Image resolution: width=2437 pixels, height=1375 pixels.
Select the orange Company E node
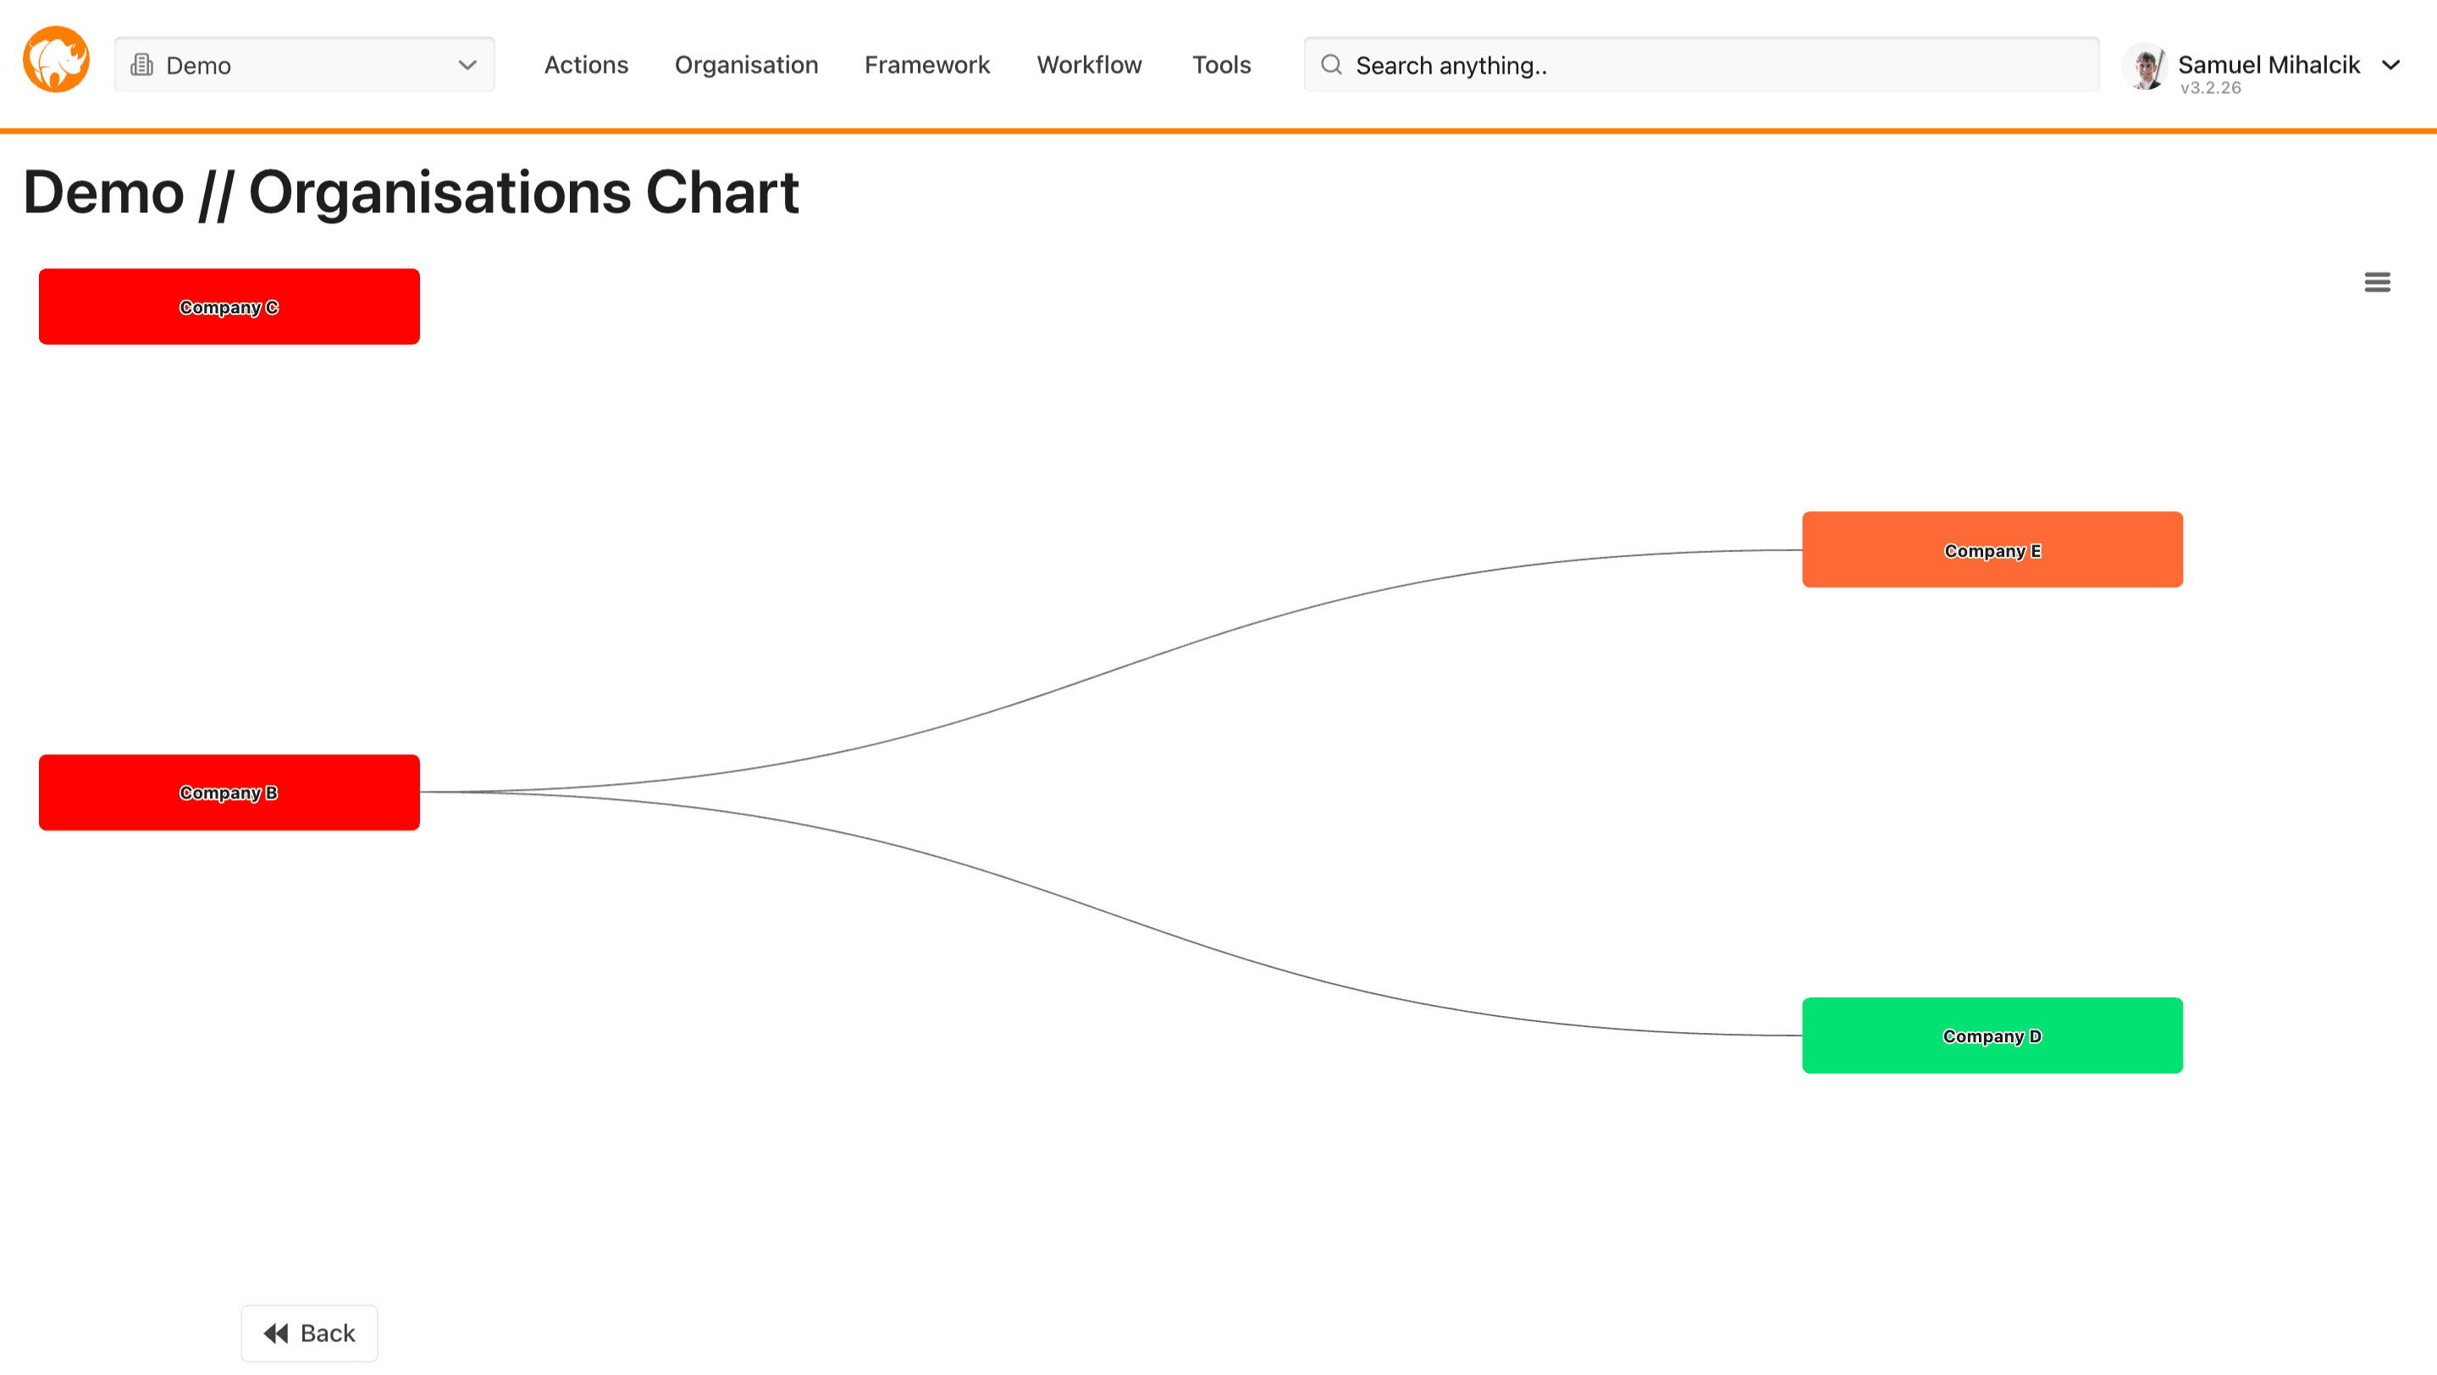1992,550
